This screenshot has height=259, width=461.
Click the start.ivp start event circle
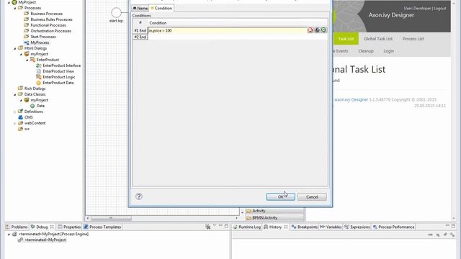(116, 13)
